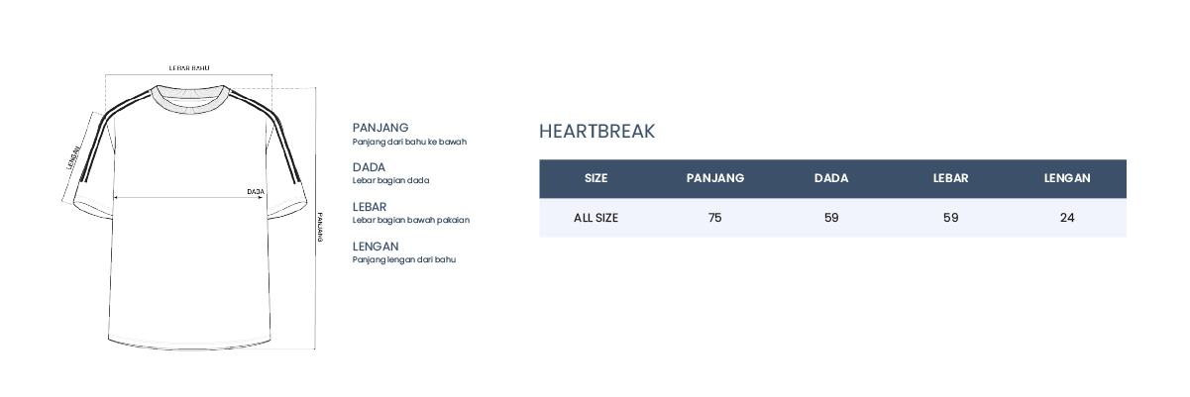Click 'Panjang lengan dari bahu' description

pyautogui.click(x=403, y=259)
